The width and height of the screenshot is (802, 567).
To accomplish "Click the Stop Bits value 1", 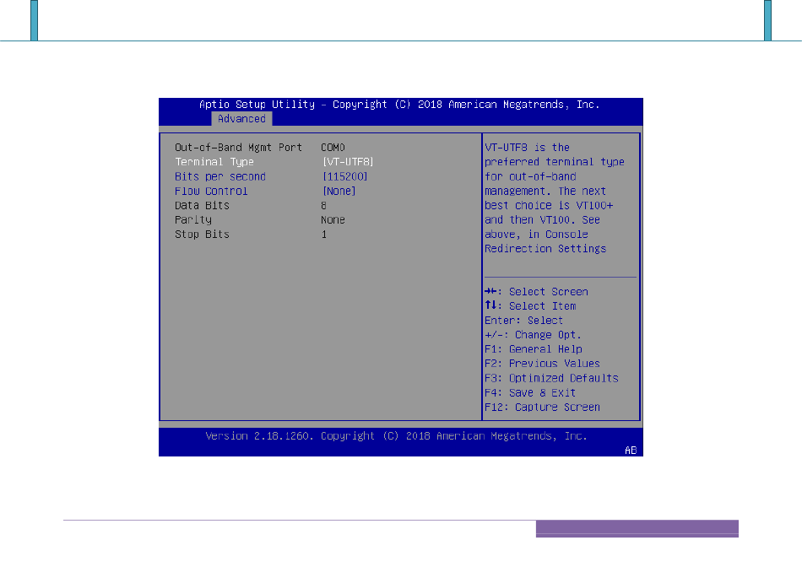I will (324, 235).
